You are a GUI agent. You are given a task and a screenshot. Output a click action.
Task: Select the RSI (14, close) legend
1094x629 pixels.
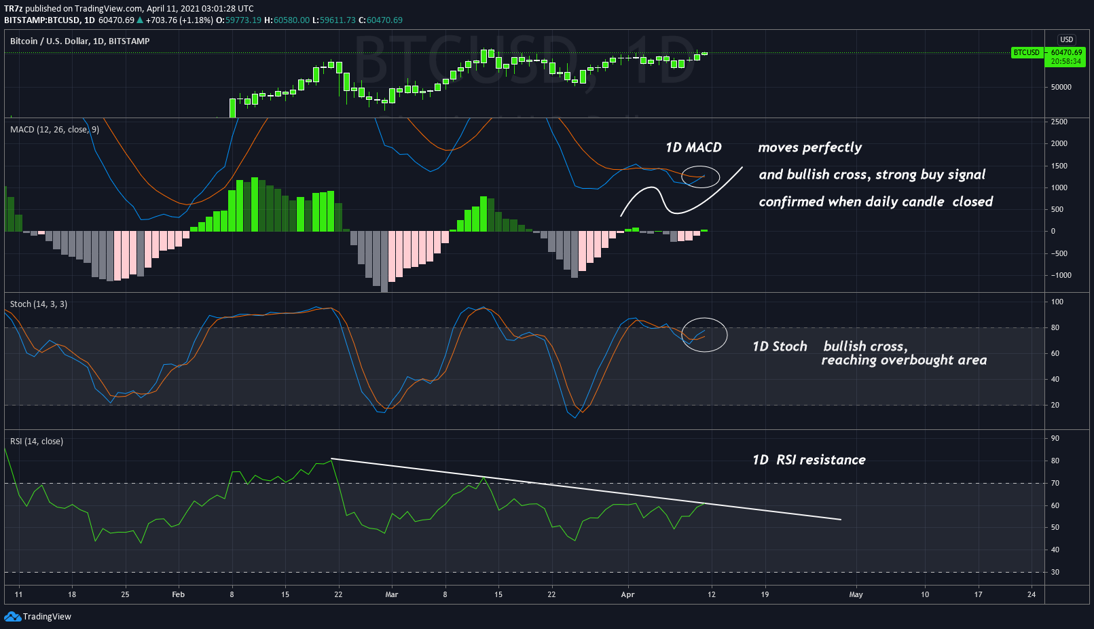[37, 441]
